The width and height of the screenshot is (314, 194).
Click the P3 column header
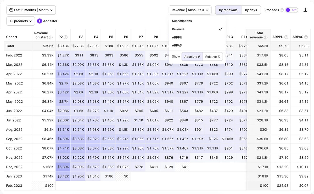(x=81, y=37)
